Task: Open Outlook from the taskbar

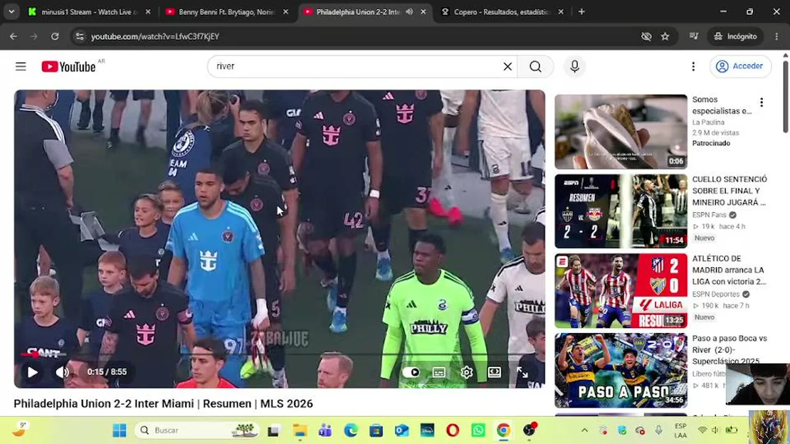Action: coord(402,430)
